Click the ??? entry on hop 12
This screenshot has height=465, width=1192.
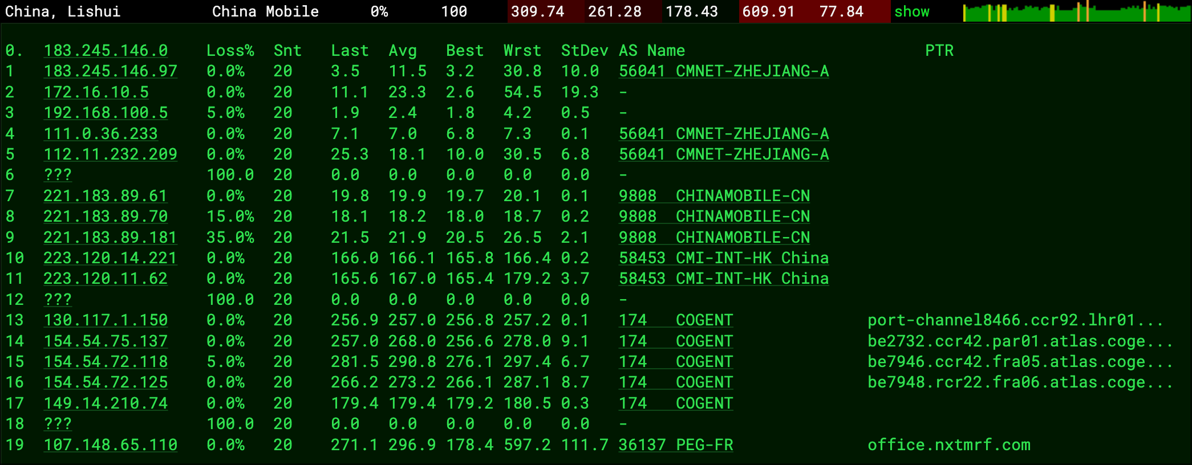(x=58, y=300)
